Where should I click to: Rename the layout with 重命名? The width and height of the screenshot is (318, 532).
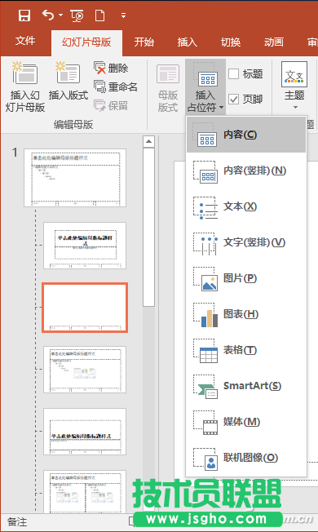coord(116,86)
